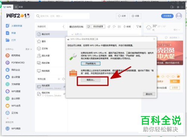This screenshot has width=187, height=137.
Task: Click the 设置 settings button
Action: (x=135, y=16)
